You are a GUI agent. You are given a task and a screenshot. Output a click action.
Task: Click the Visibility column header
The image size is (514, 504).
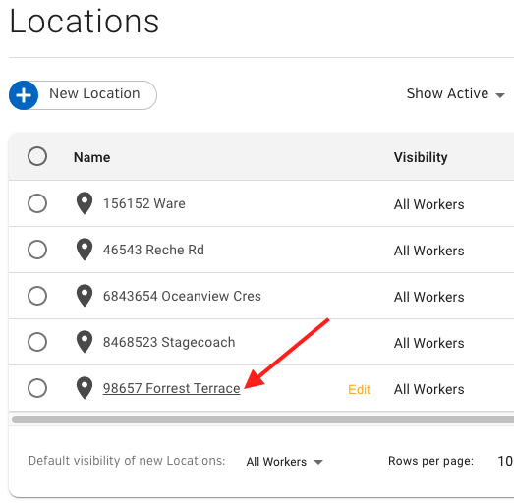tap(421, 157)
